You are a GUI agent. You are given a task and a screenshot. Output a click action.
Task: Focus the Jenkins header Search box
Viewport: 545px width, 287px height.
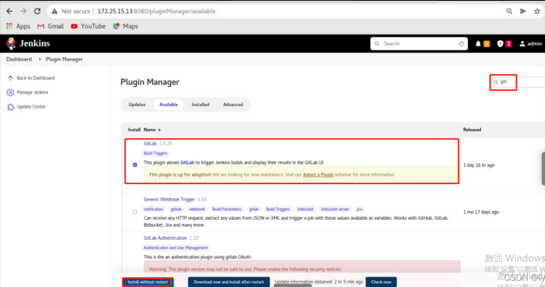pos(419,44)
